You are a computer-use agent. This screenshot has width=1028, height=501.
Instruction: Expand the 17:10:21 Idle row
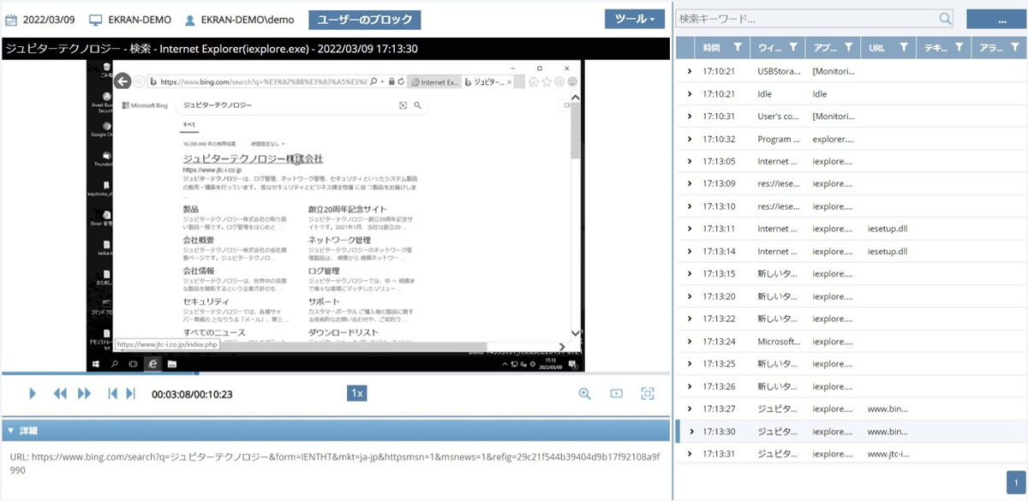coord(689,94)
